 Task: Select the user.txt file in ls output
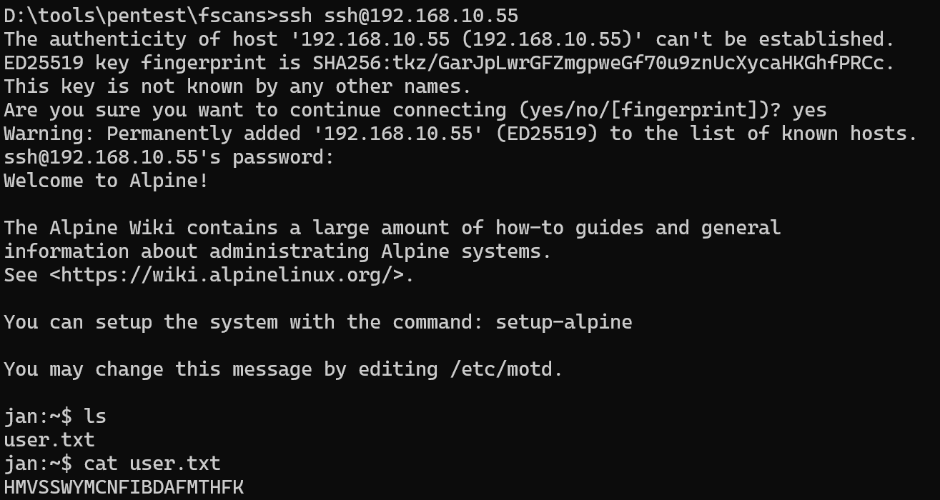(x=49, y=440)
